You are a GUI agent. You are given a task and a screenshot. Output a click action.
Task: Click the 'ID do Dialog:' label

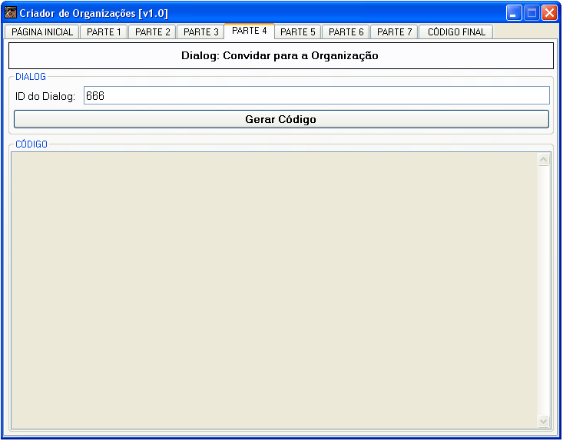coord(45,96)
